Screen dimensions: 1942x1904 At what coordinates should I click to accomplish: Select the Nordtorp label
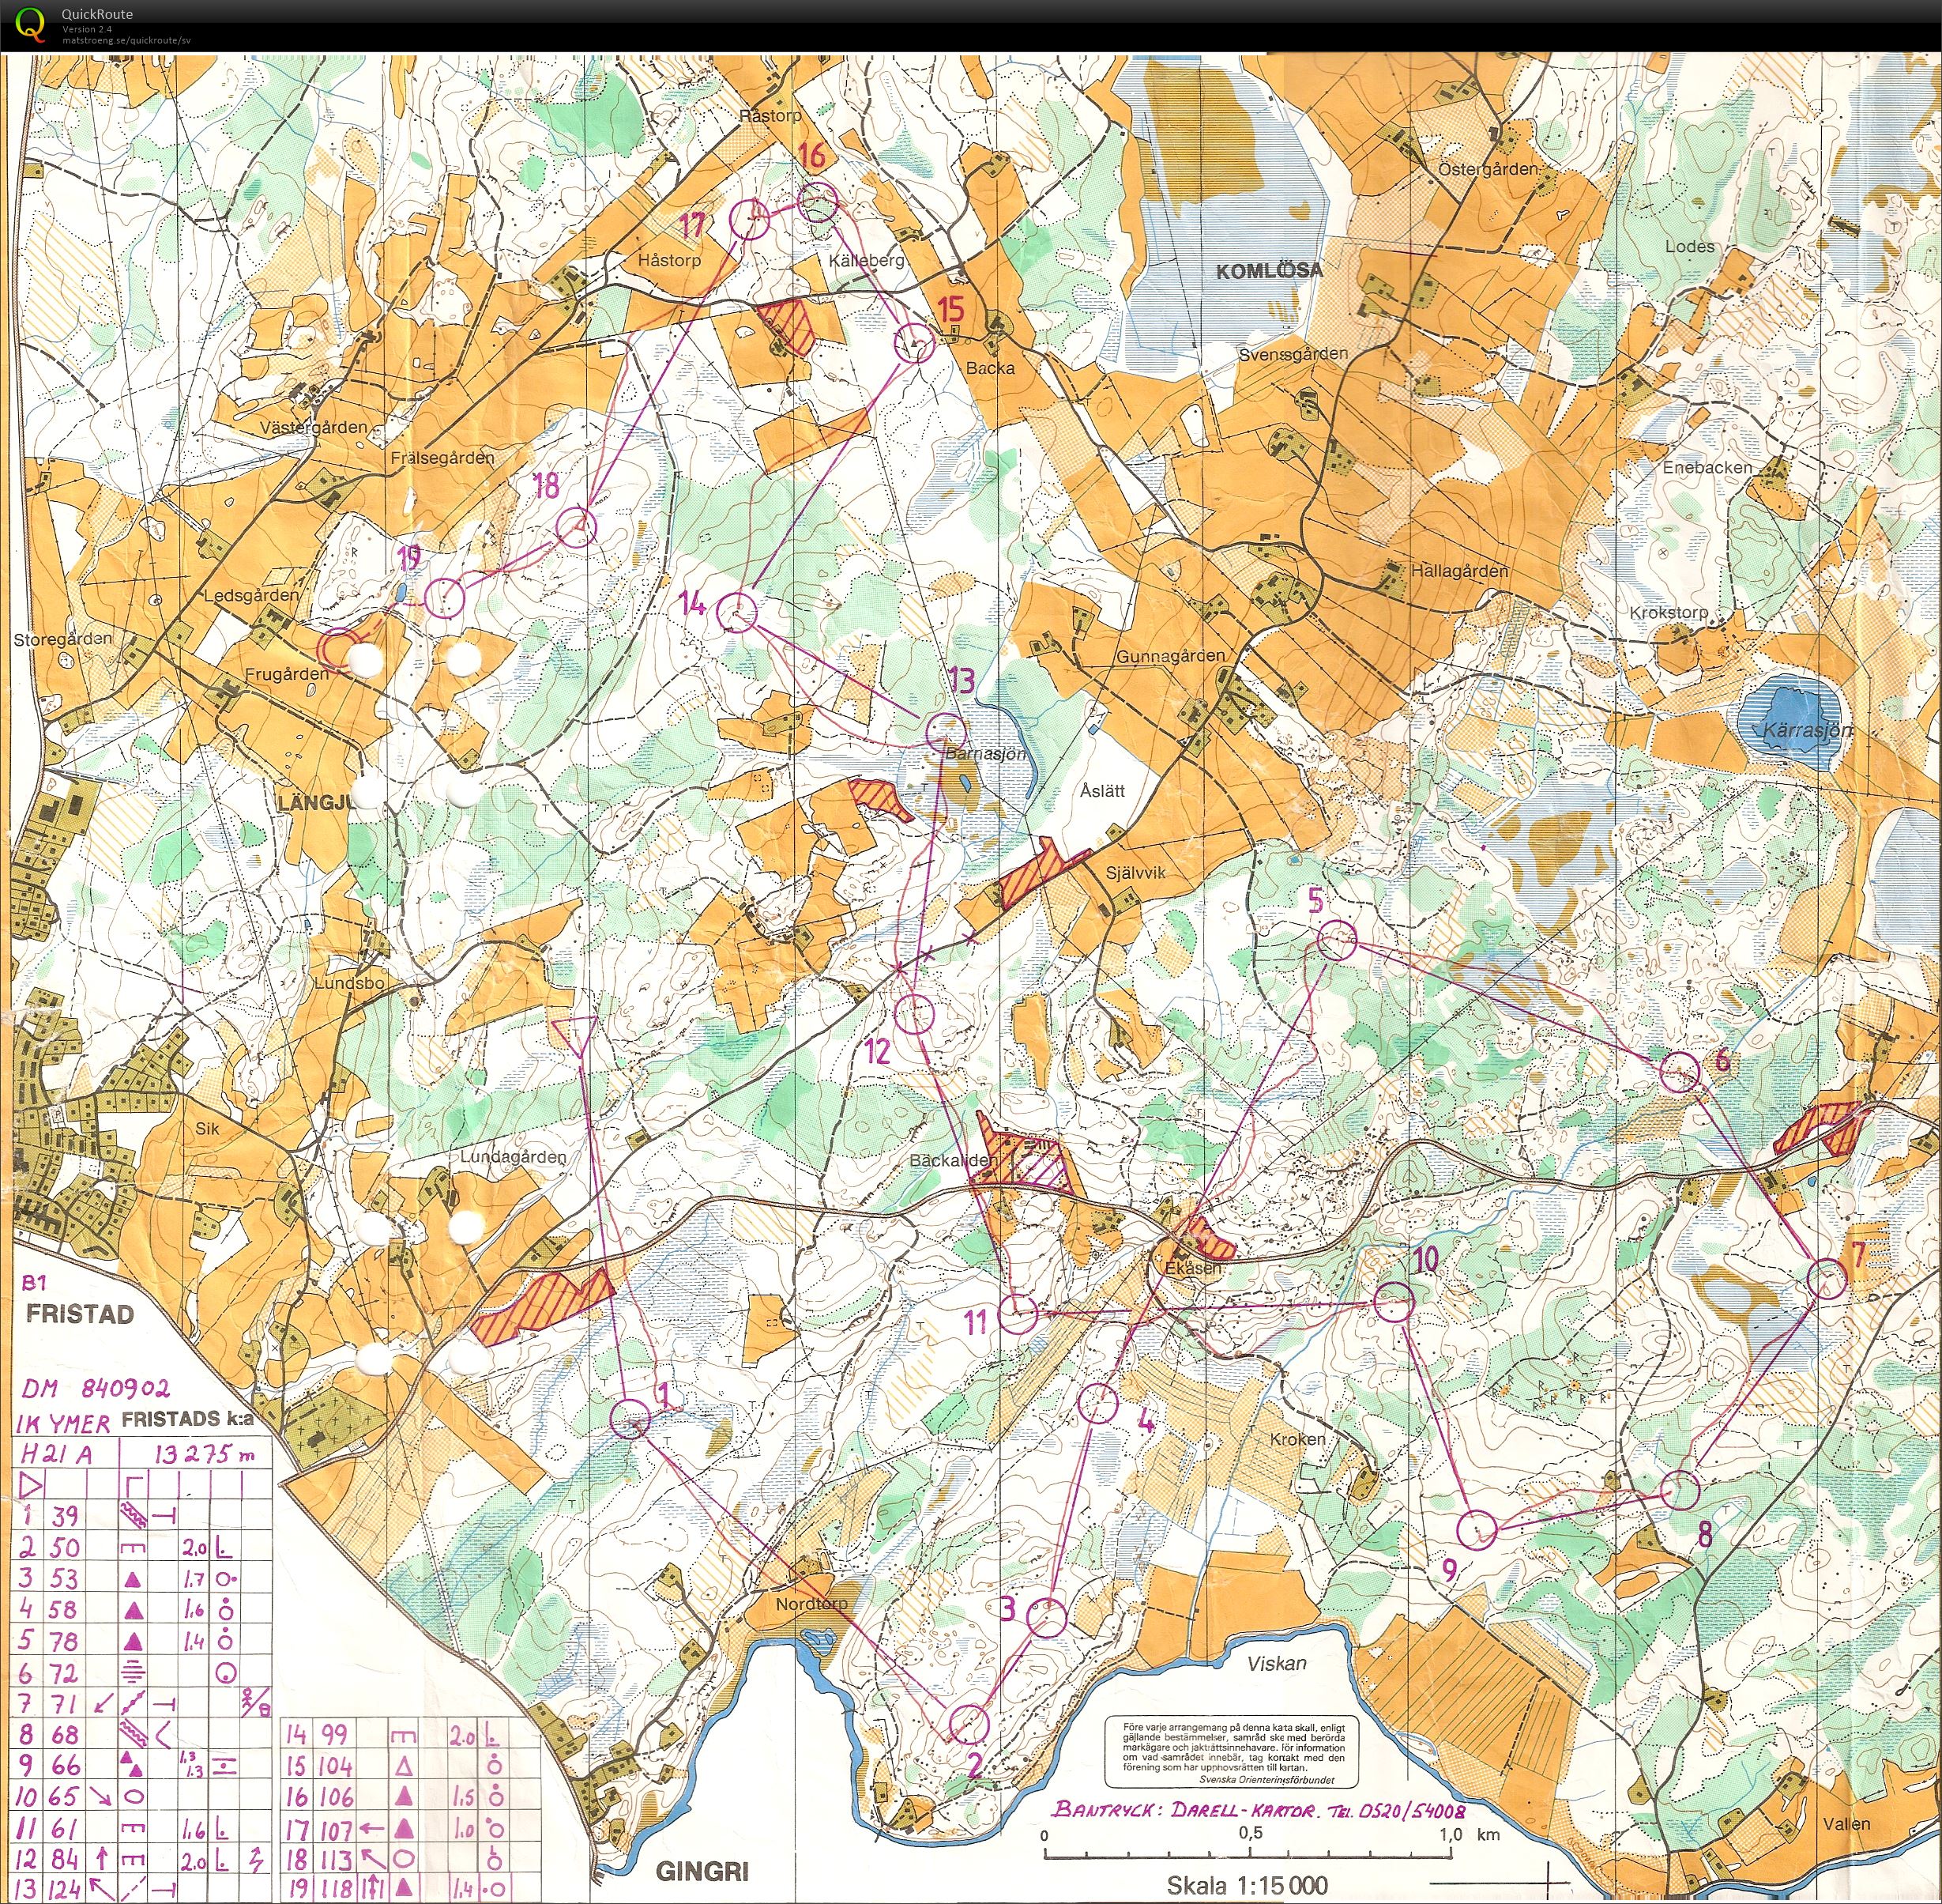point(811,1603)
